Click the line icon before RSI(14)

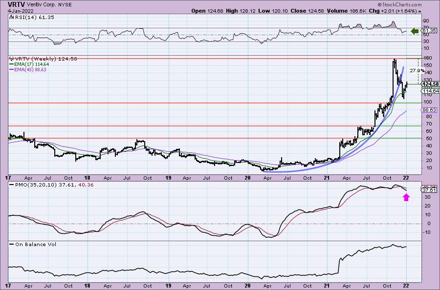click(x=11, y=17)
